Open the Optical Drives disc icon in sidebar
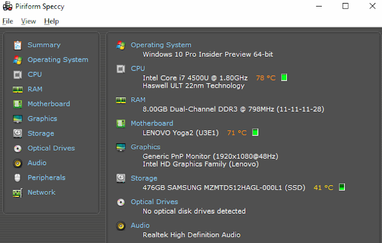The height and width of the screenshot is (243, 382). click(17, 148)
